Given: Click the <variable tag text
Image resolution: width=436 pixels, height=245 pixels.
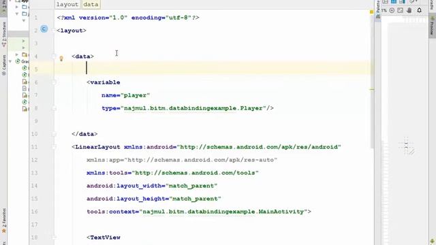Looking at the screenshot, I should pyautogui.click(x=104, y=82).
